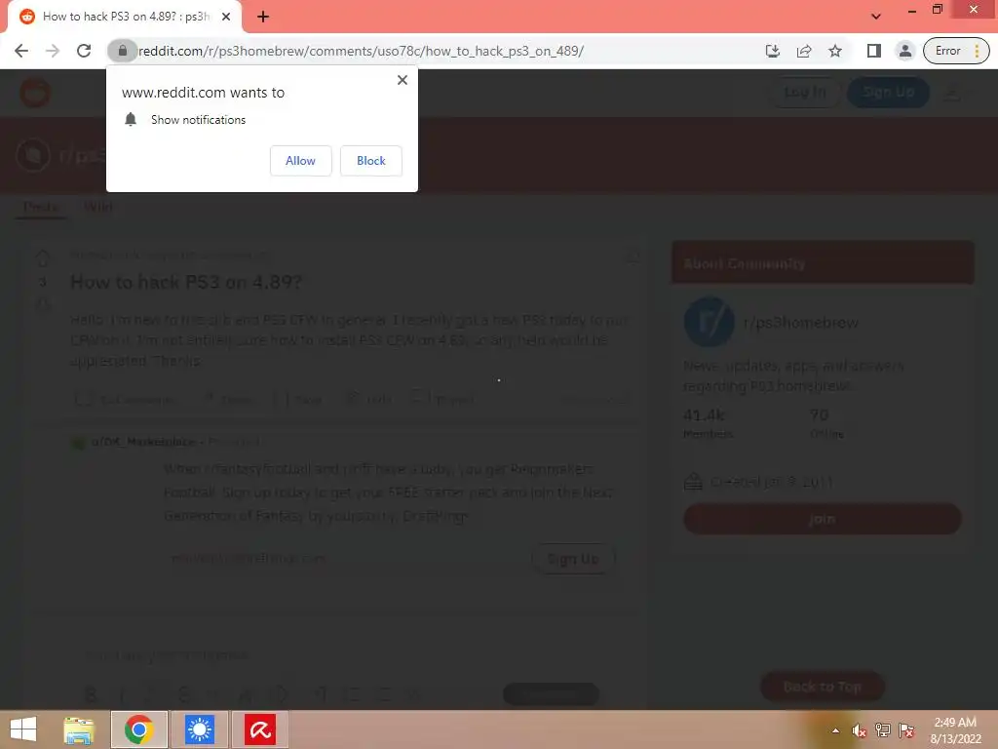The height and width of the screenshot is (749, 998).
Task: Click the address bar URL
Action: click(361, 51)
